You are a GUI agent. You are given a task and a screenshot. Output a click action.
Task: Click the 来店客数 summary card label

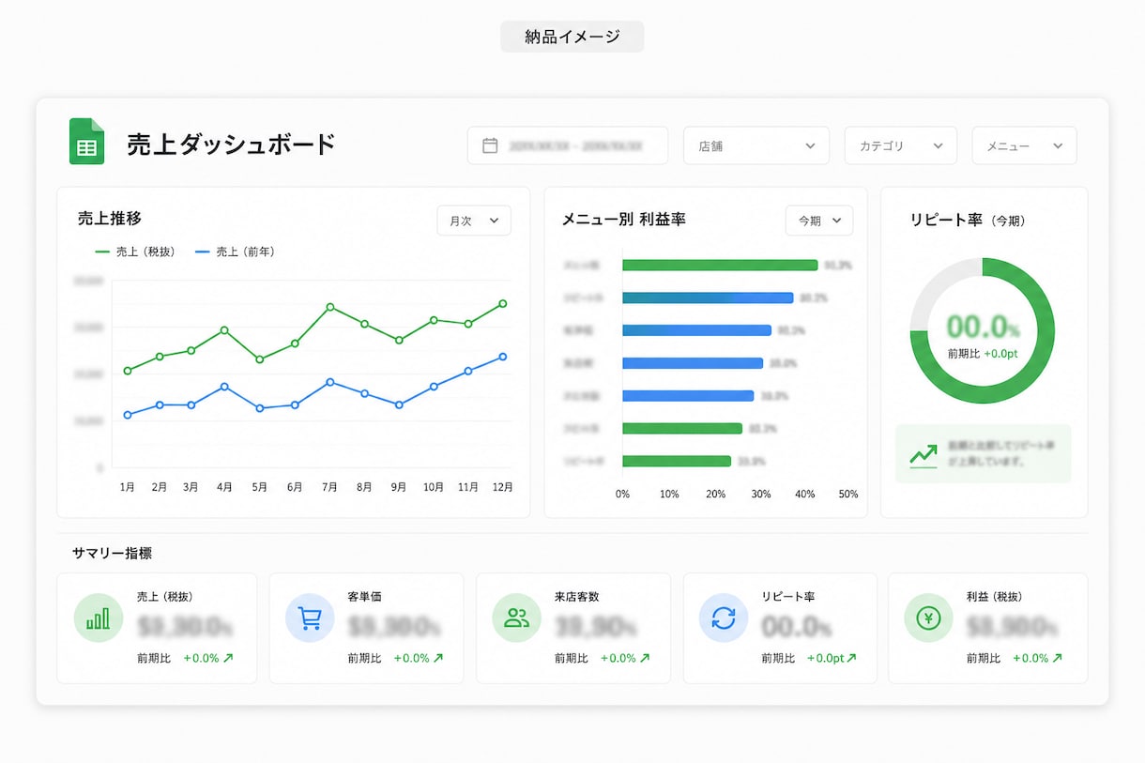tap(577, 597)
